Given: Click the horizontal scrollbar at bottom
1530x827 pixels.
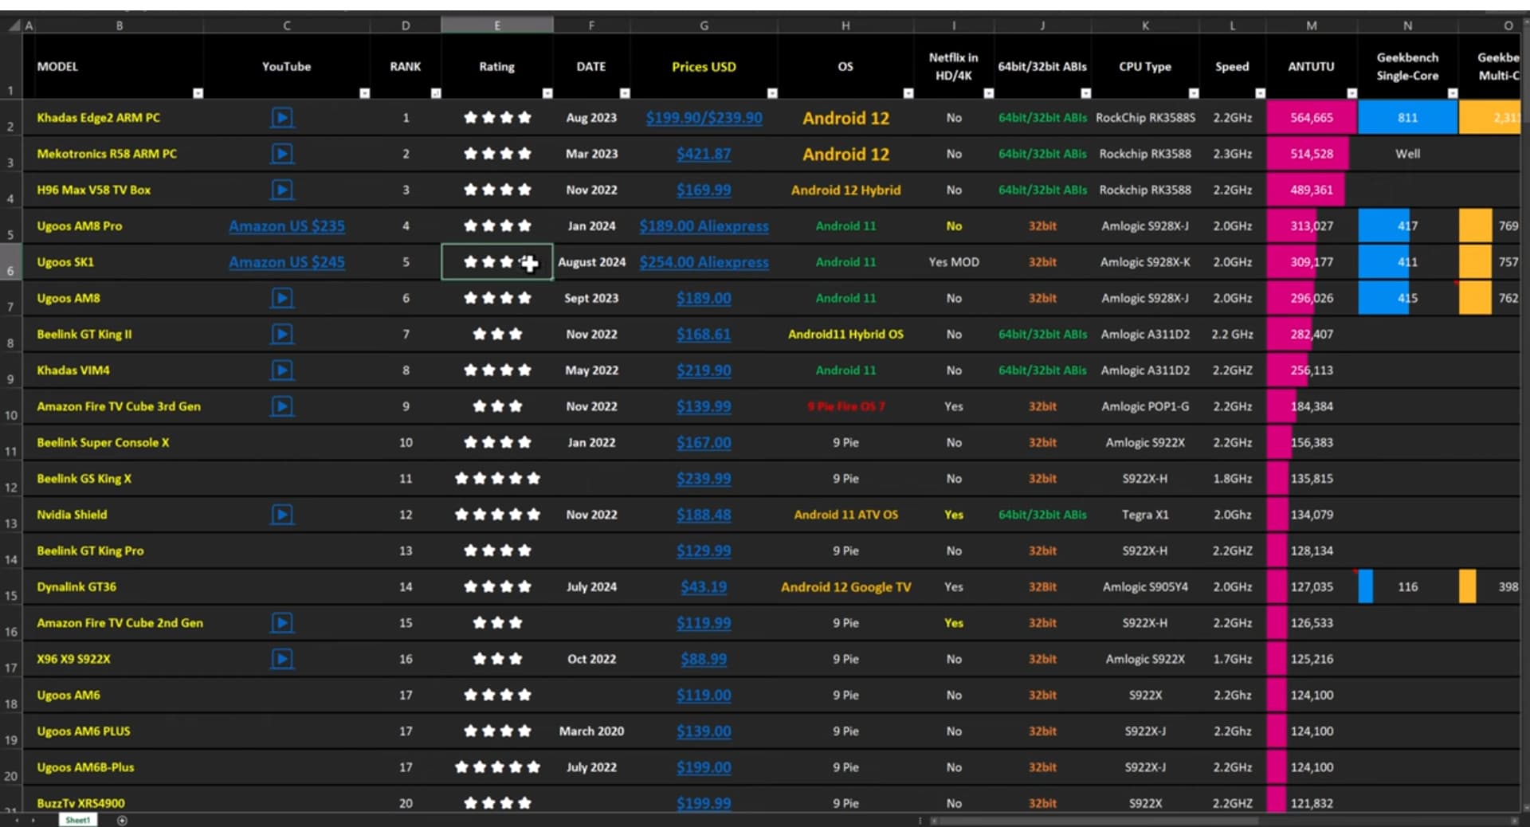Looking at the screenshot, I should [1092, 821].
